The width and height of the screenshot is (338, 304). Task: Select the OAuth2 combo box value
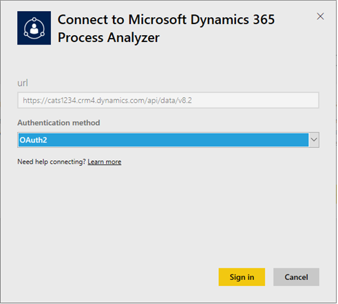(x=163, y=140)
